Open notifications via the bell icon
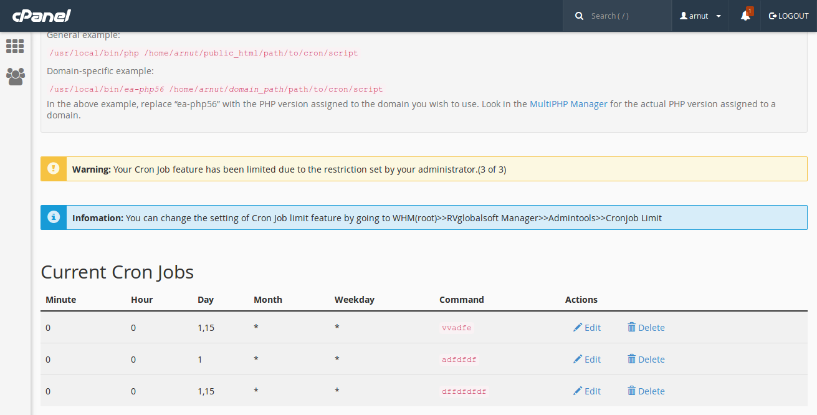 pos(744,17)
